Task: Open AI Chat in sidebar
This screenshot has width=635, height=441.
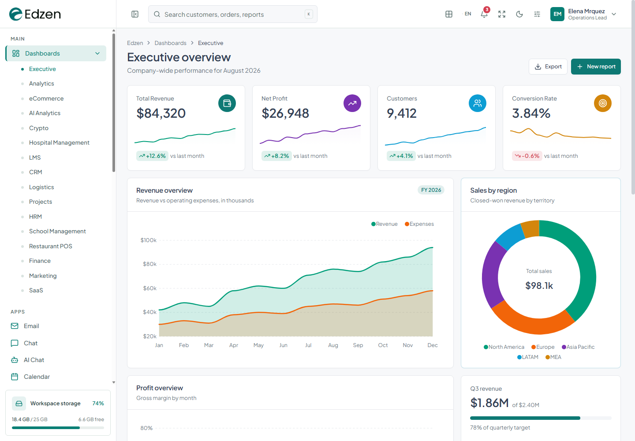Action: (56, 360)
